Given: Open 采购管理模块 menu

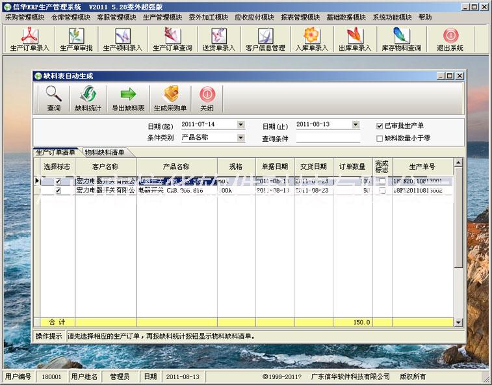Looking at the screenshot, I should pyautogui.click(x=25, y=18).
